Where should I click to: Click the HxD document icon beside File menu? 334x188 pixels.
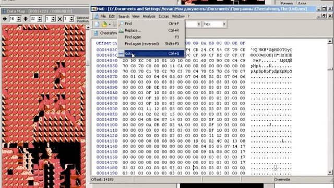[x=96, y=16]
